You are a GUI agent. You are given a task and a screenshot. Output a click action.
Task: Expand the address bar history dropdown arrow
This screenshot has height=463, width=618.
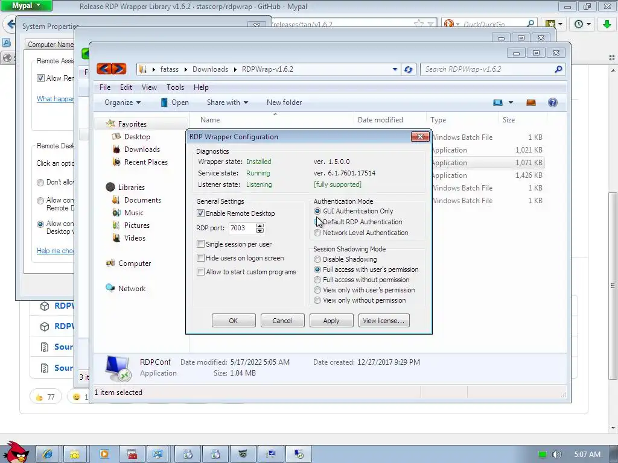(x=395, y=69)
